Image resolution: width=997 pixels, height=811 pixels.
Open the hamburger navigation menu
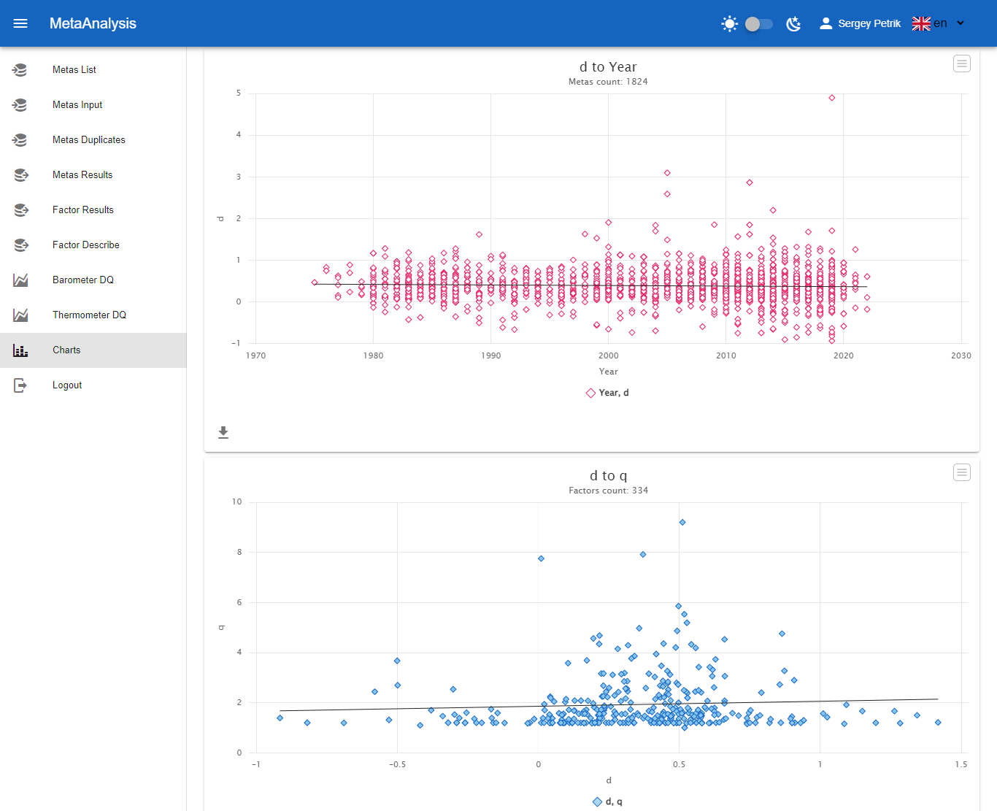click(x=20, y=23)
